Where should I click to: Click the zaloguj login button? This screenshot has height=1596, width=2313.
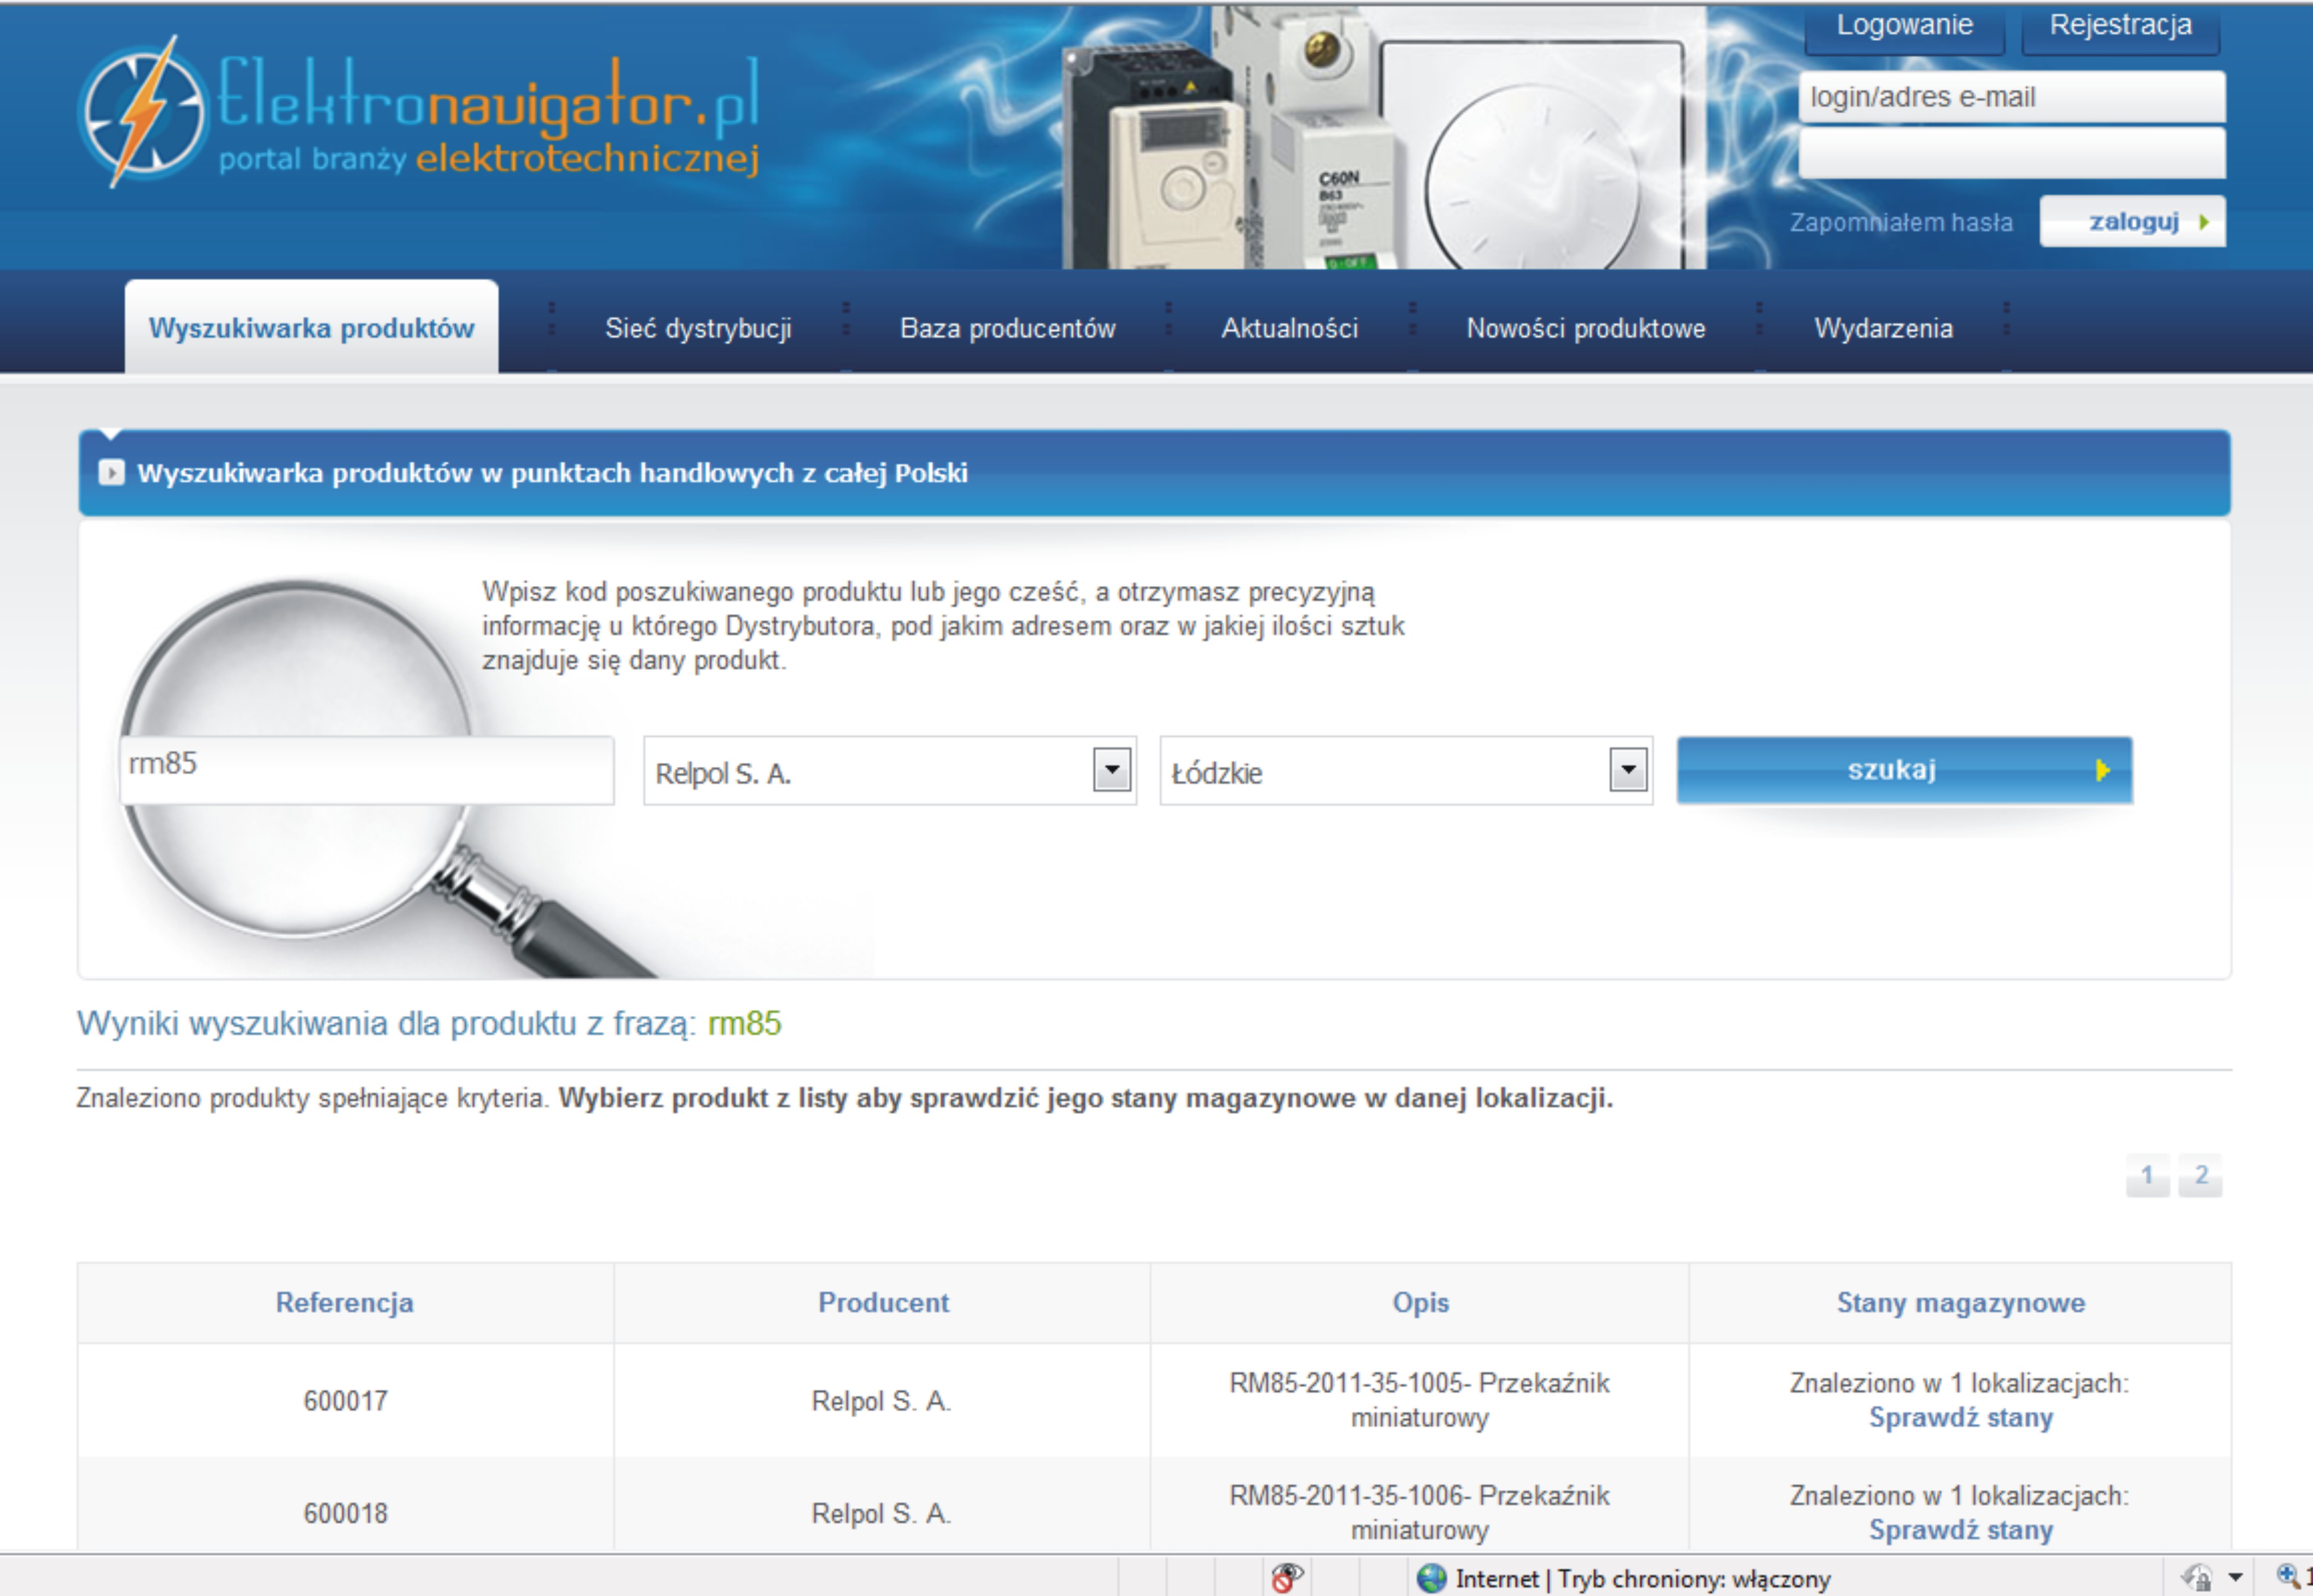point(2132,221)
